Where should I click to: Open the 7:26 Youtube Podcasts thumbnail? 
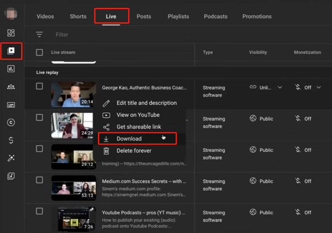pos(73,219)
